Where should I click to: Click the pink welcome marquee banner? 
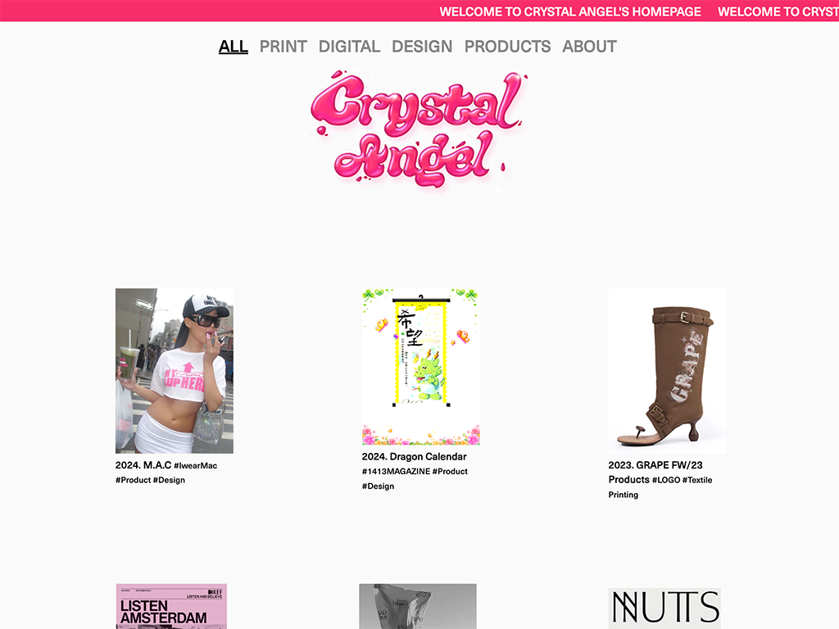tap(419, 11)
